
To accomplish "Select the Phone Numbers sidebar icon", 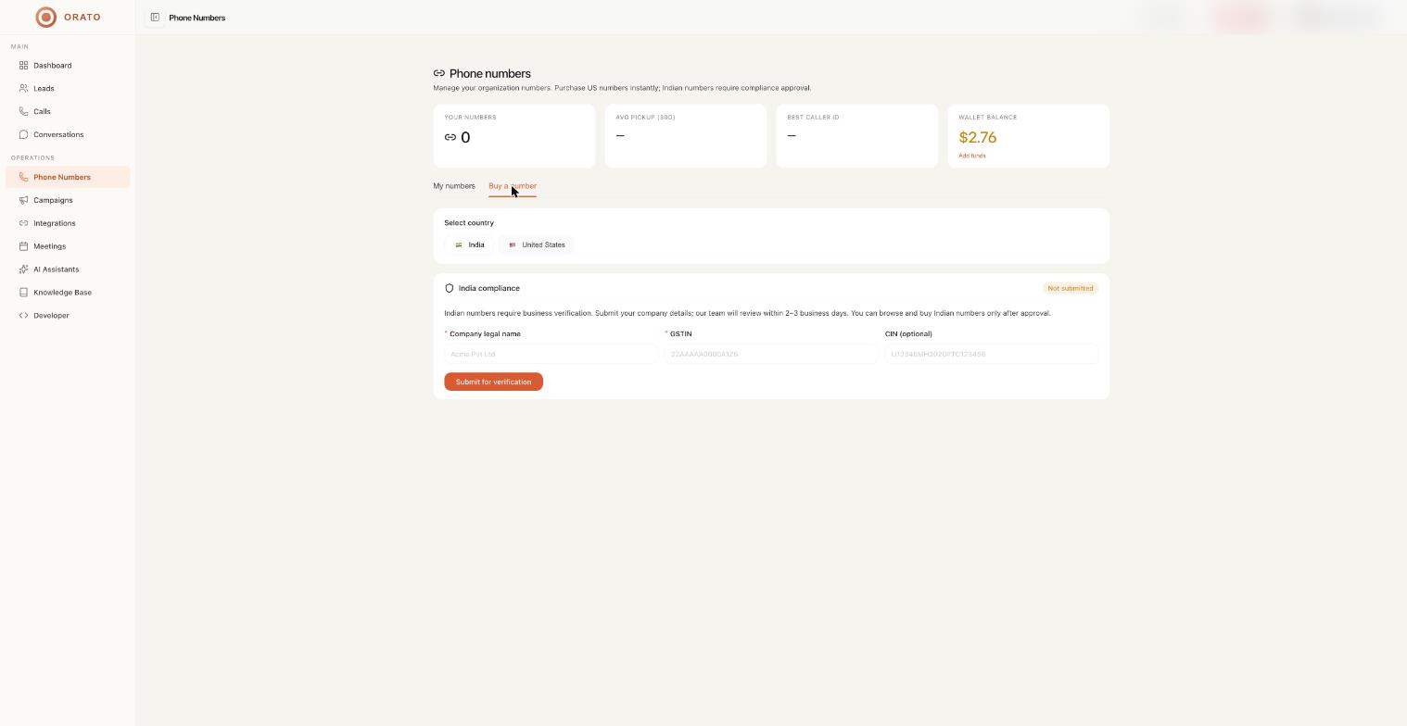I will tap(24, 177).
